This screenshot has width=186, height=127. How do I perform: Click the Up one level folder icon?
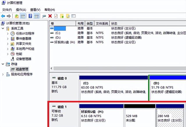pos(17,16)
